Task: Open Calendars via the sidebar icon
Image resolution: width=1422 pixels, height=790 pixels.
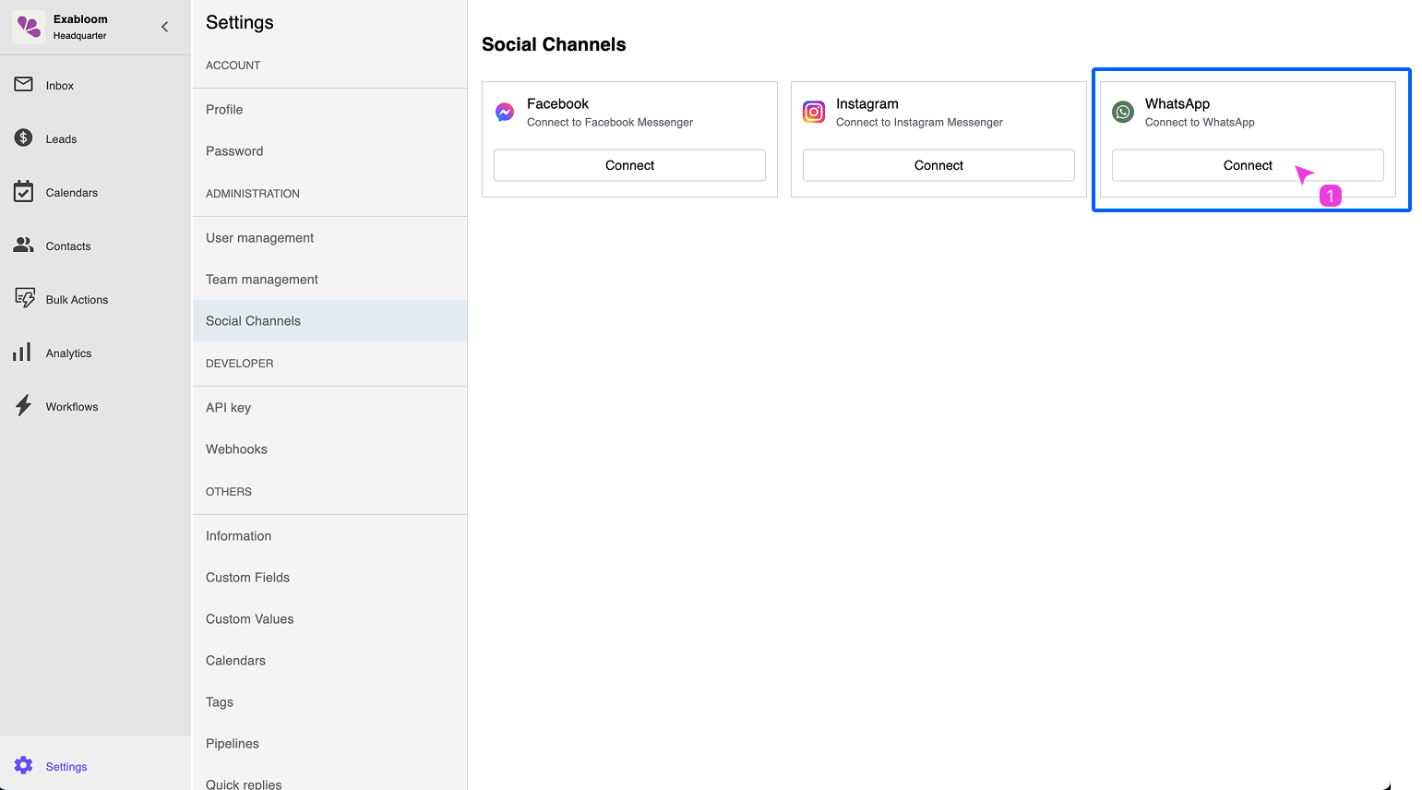Action: pyautogui.click(x=24, y=191)
